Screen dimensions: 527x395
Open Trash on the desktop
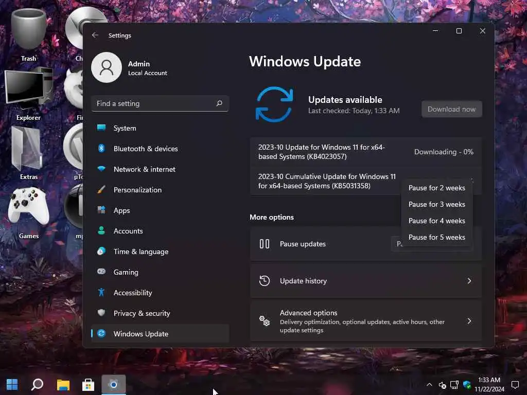point(29,35)
